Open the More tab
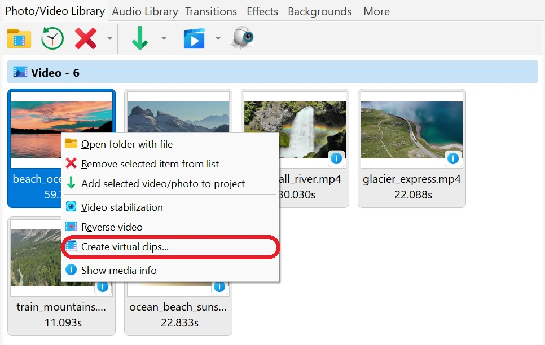This screenshot has height=345, width=545. coord(376,11)
